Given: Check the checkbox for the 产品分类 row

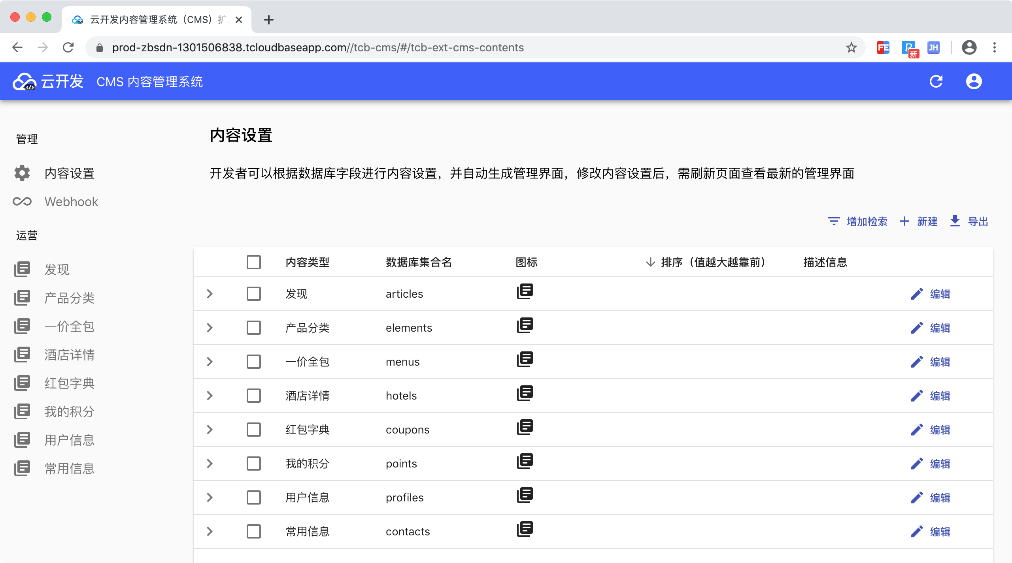Looking at the screenshot, I should (253, 328).
